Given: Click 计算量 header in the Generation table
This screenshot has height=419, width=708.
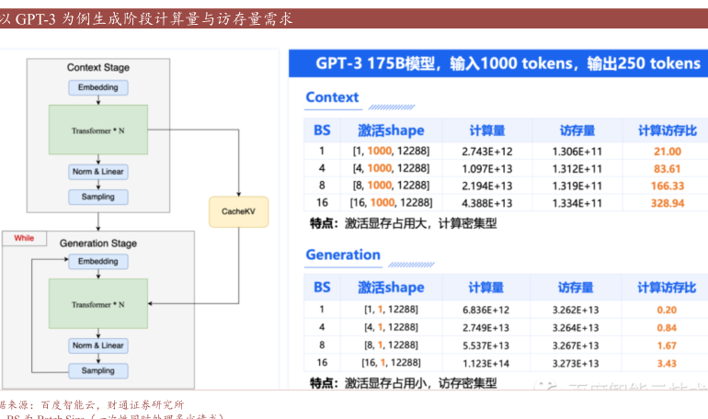Looking at the screenshot, I should 485,288.
